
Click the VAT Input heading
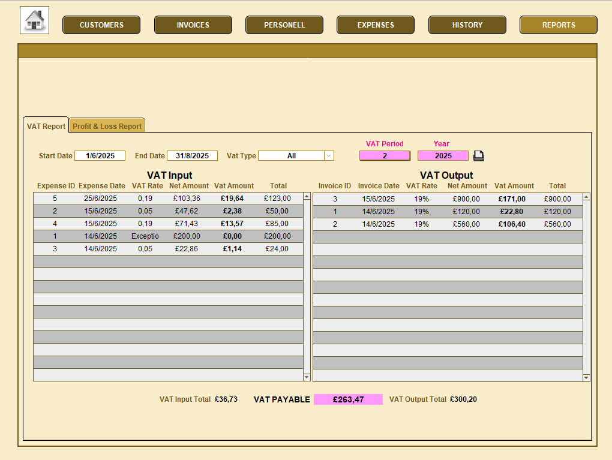[x=169, y=175]
